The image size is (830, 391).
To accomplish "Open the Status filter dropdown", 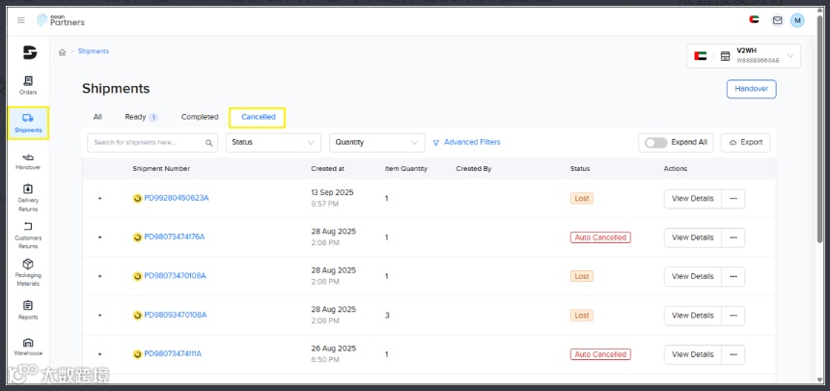I will [x=274, y=142].
